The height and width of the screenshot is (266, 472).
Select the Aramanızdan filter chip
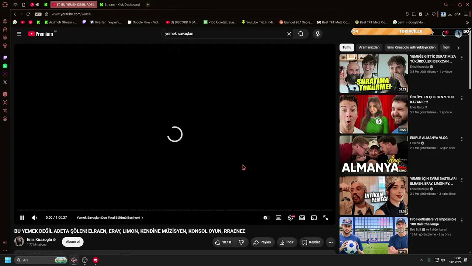[x=369, y=47]
